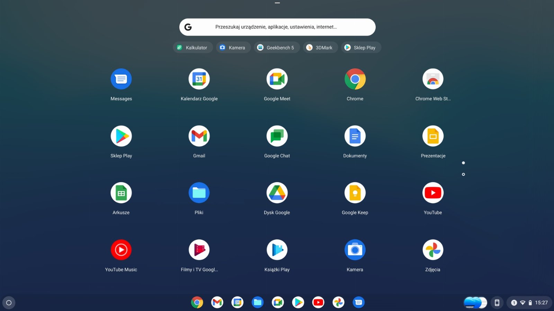554x311 pixels.
Task: Open the notification count badge in the status area
Action: [x=514, y=303]
